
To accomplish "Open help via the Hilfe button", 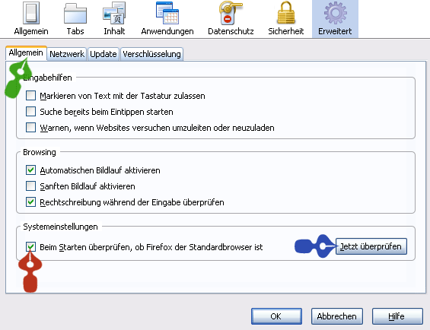I will click(397, 316).
